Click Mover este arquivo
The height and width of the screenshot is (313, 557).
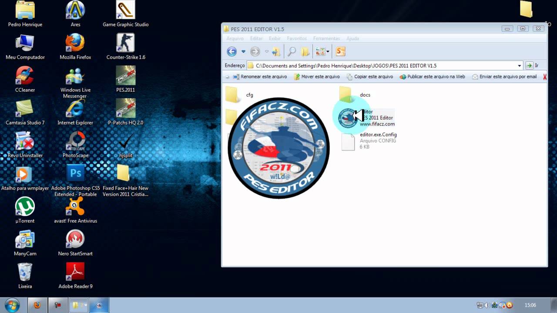316,77
